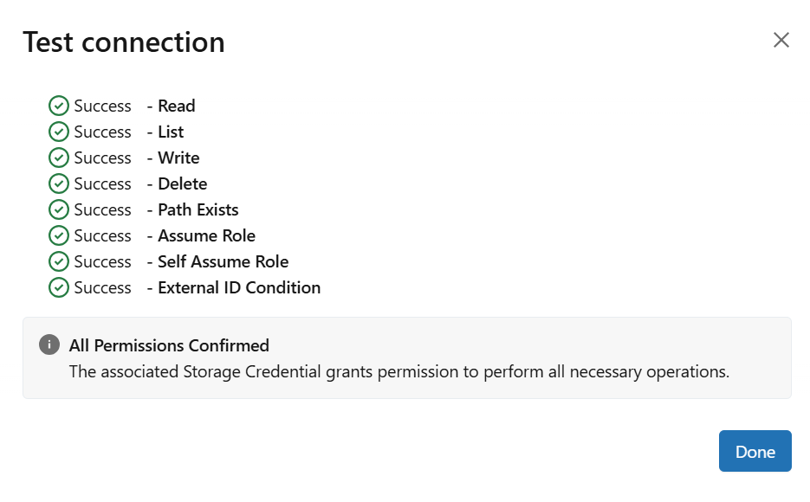
Task: Click the Read permission label
Action: (x=177, y=106)
